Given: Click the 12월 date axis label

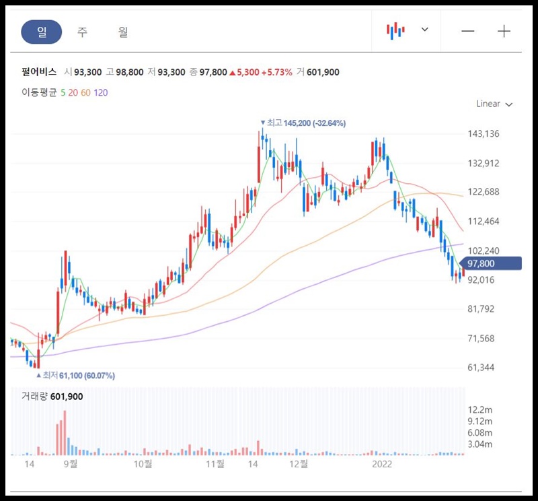Looking at the screenshot, I should 299,464.
